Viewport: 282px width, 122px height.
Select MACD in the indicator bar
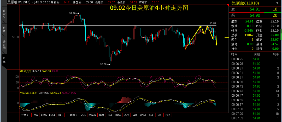click(x=92, y=115)
